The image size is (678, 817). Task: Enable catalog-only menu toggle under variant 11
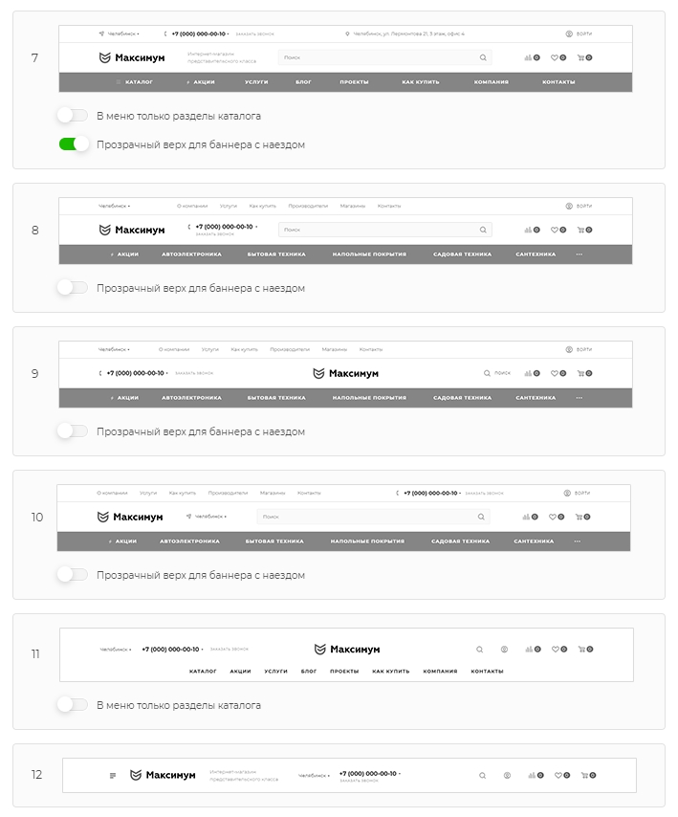point(74,704)
